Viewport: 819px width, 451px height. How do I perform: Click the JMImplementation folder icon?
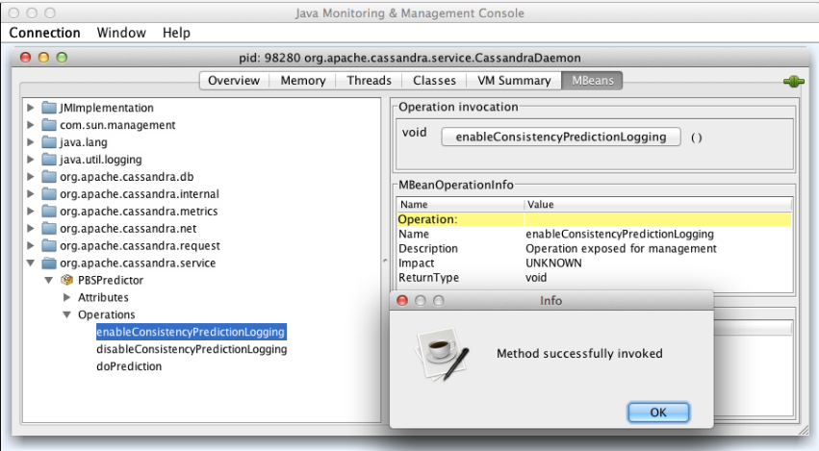[x=49, y=108]
